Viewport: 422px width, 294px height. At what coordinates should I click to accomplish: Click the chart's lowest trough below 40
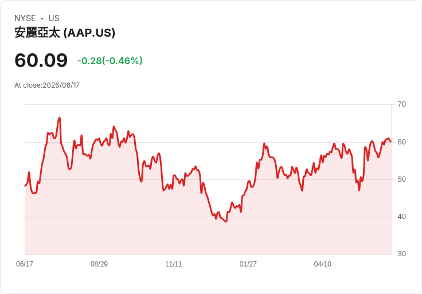pos(226,221)
